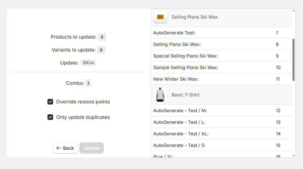Click the SKUs update badge
The image size is (303, 169).
[x=88, y=63]
